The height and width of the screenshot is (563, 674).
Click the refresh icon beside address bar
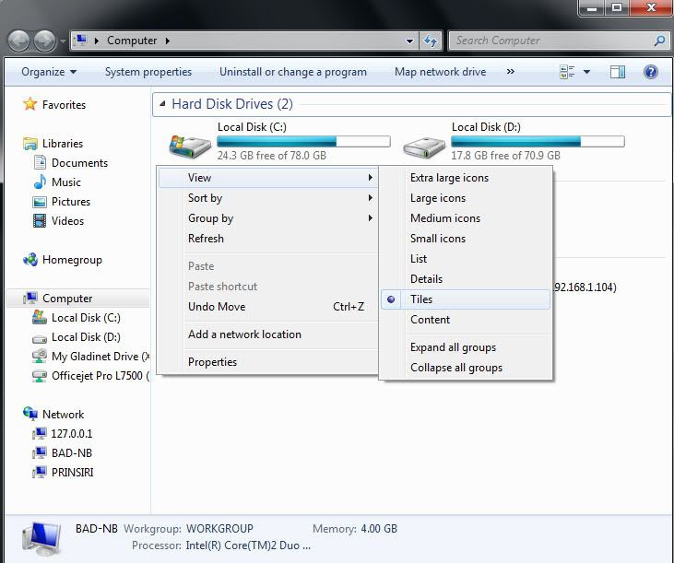pos(431,41)
